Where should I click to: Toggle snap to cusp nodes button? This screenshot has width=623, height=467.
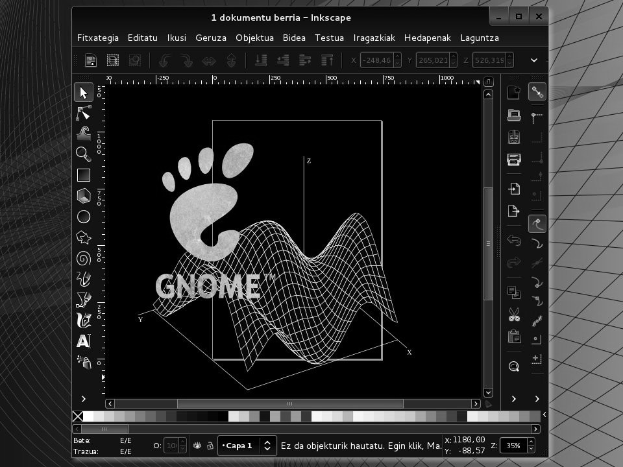tap(537, 282)
